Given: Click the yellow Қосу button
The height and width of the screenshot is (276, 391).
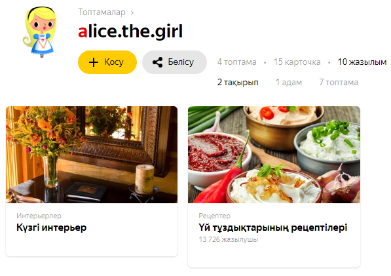Looking at the screenshot, I should (x=107, y=62).
